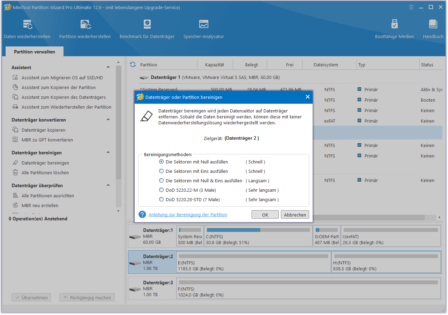448x315 pixels.
Task: Collapse Datenträger überprüfen section
Action: pos(108,185)
